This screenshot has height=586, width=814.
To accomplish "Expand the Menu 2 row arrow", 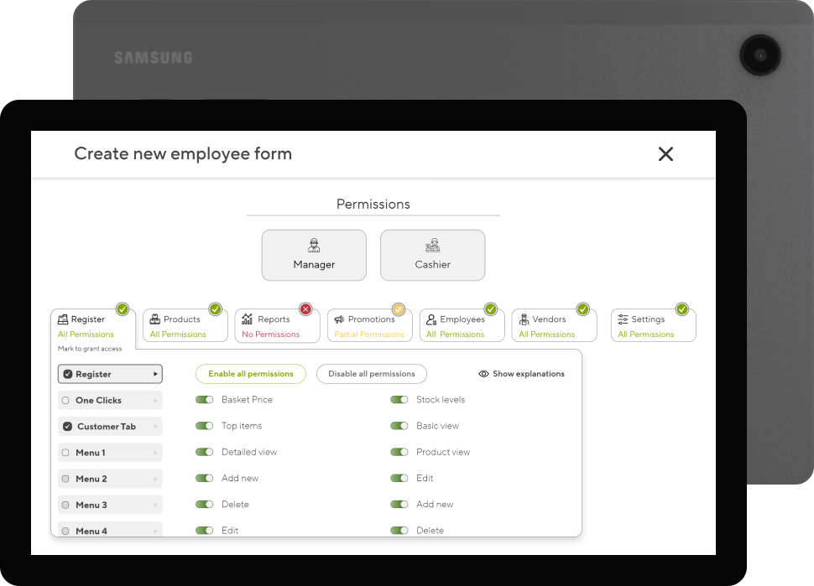I will point(155,479).
